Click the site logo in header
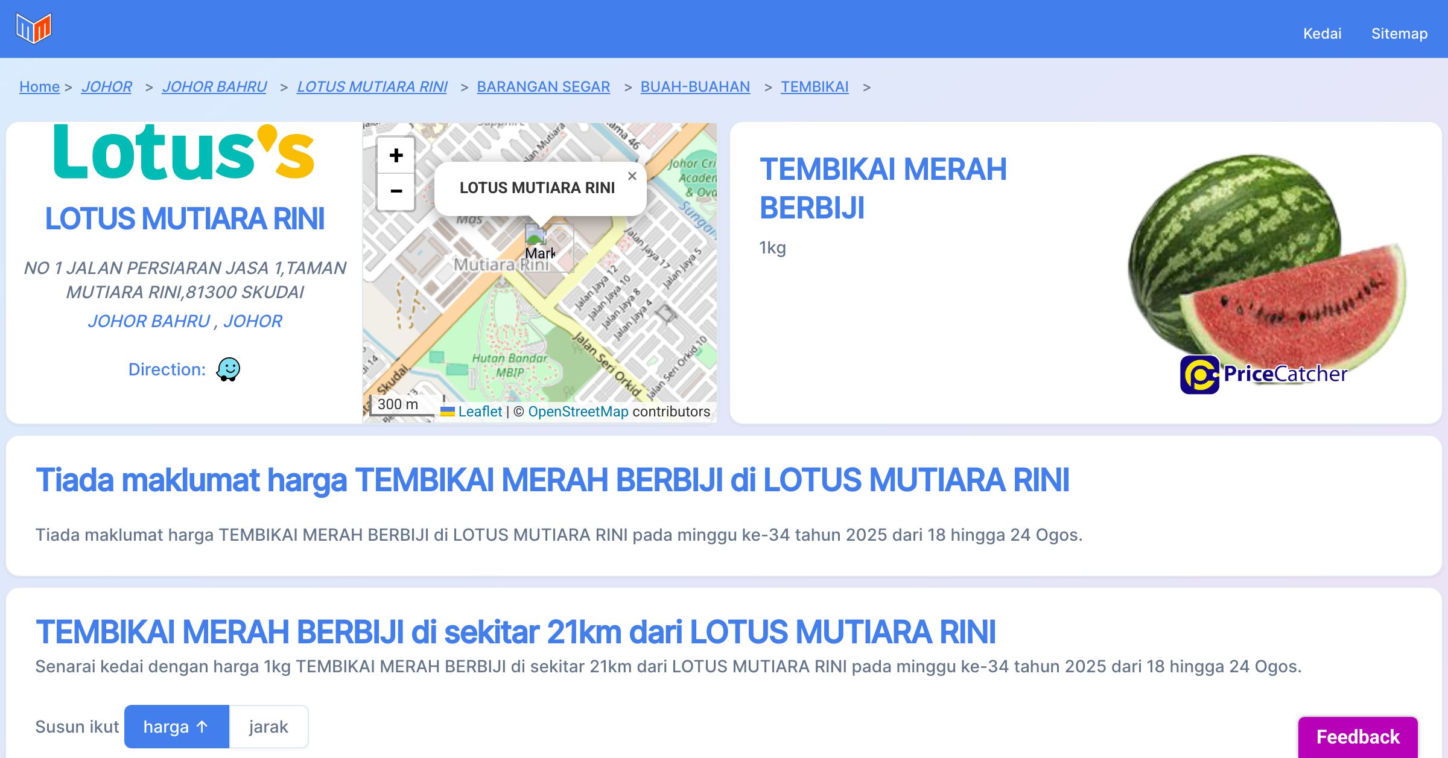The height and width of the screenshot is (758, 1448). point(34,28)
